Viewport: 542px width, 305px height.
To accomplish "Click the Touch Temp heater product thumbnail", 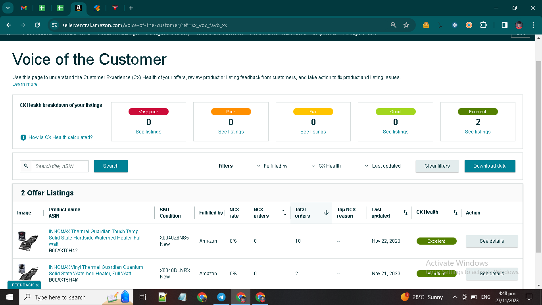I will pos(28,241).
